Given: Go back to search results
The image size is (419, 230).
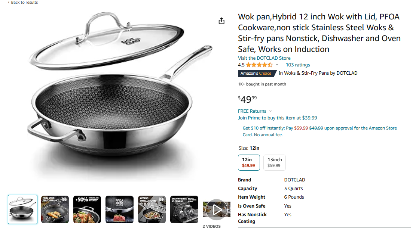Looking at the screenshot, I should 23,3.
